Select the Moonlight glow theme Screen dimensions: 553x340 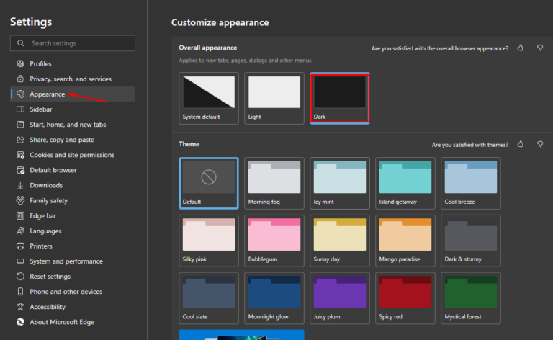tap(274, 298)
